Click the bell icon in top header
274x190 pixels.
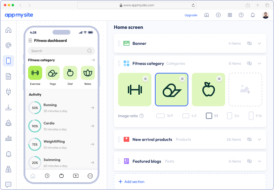coord(253,15)
